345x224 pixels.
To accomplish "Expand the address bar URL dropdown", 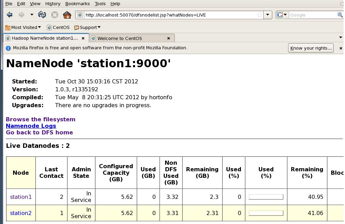I will [268, 15].
